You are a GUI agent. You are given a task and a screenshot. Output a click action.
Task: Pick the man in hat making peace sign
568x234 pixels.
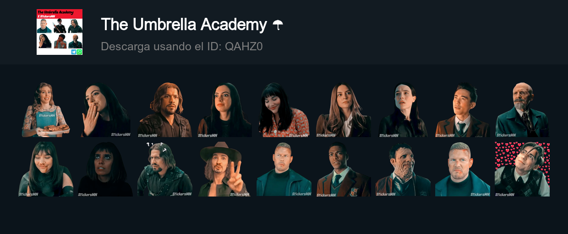pos(224,169)
